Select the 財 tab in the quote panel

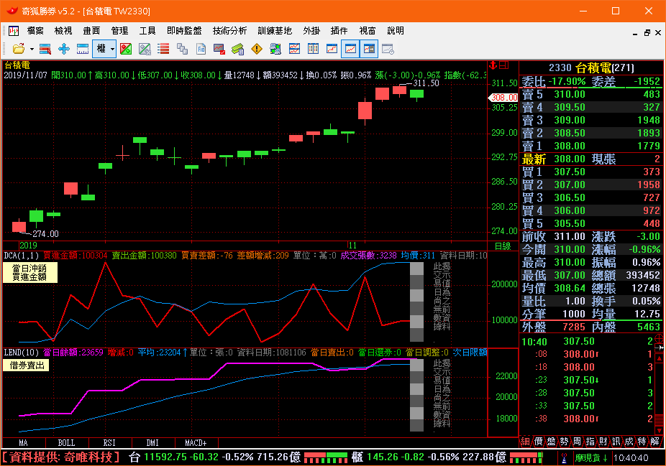(603, 442)
